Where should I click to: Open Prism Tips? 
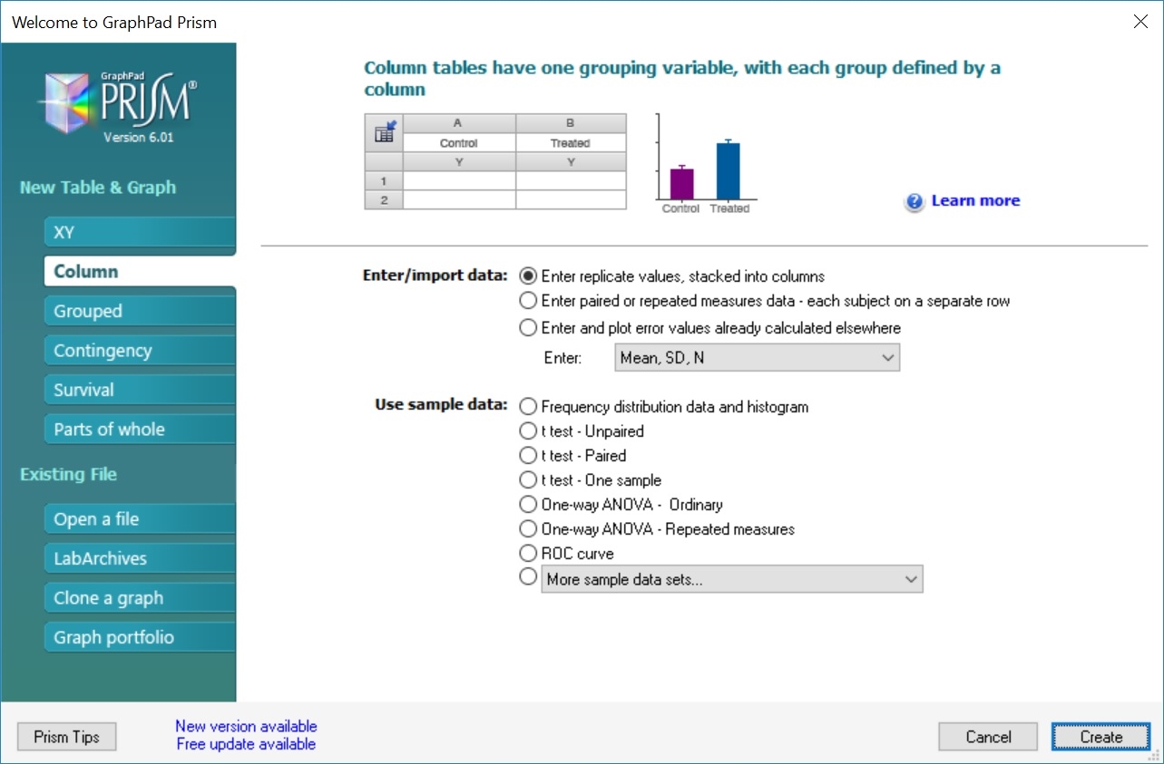[66, 737]
